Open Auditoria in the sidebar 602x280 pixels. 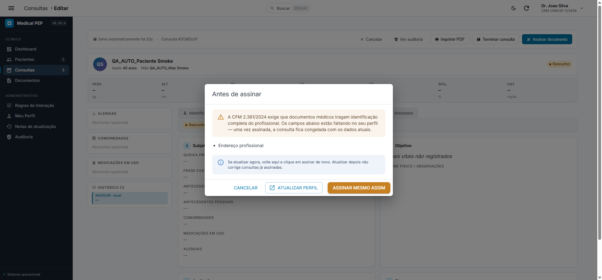coord(36,137)
